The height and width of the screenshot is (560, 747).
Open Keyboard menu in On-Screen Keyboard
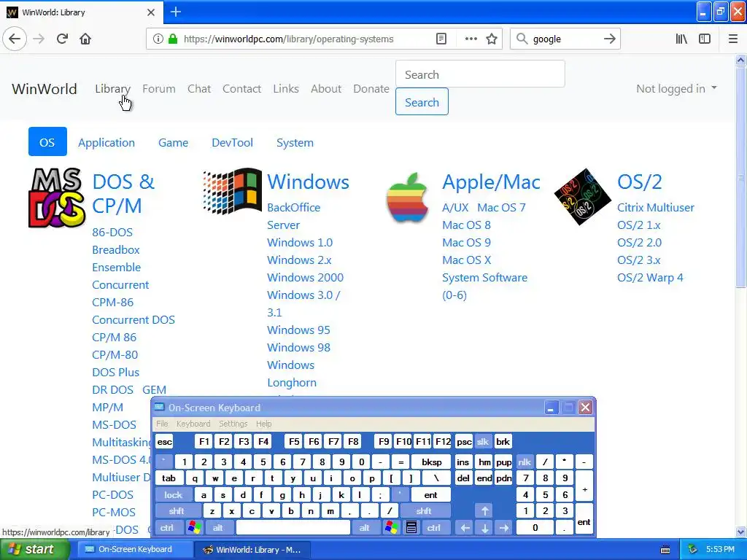[x=193, y=424]
